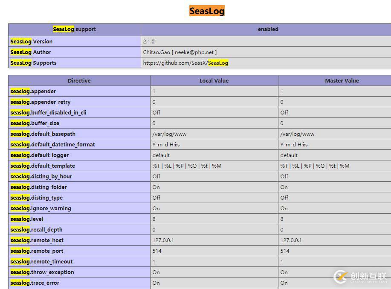The width and height of the screenshot is (391, 289).
Task: Select the seaslog.trace_error directive
Action: tap(35, 283)
